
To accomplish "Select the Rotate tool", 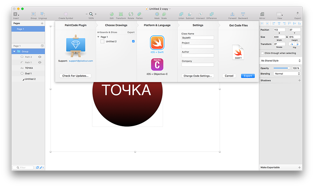I will tap(131, 14).
